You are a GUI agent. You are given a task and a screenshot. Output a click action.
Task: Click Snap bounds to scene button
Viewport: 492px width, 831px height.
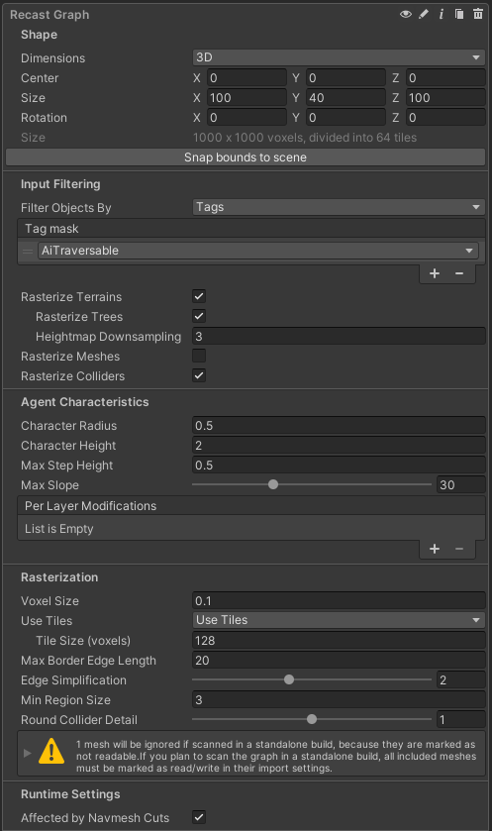point(246,157)
